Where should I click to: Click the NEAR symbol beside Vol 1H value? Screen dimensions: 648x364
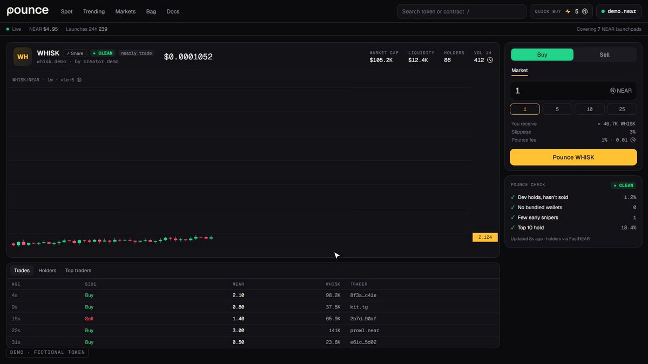pyautogui.click(x=490, y=60)
